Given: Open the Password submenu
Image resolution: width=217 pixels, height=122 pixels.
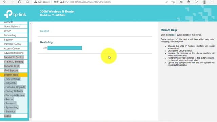Looking at the screenshot, I should [11, 103].
